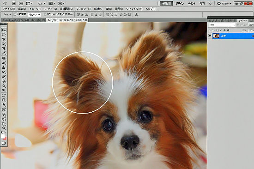Toggle lock transparent pixels in Layers panel
The image size is (254, 169).
(217, 30)
